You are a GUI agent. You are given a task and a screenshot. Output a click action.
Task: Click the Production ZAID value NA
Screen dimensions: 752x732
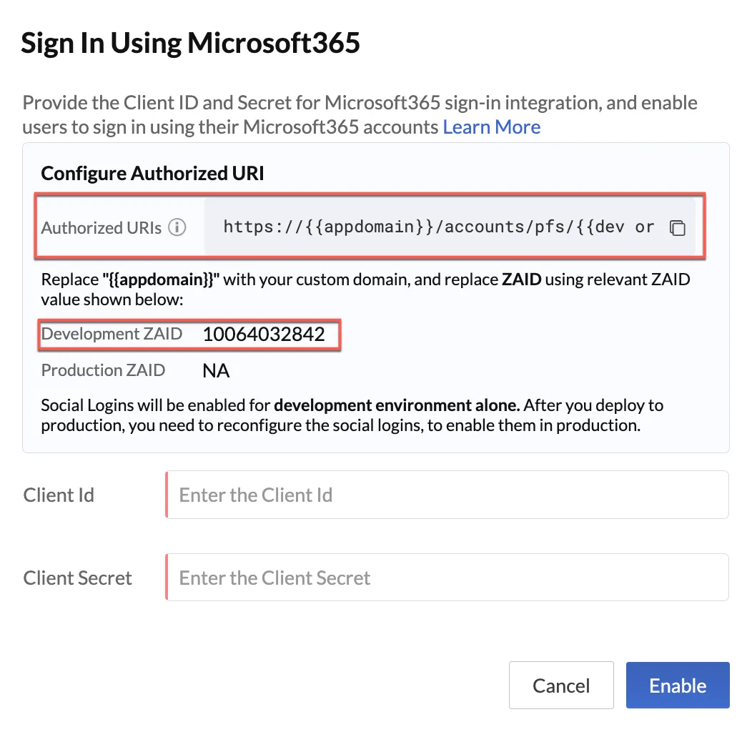coord(217,370)
